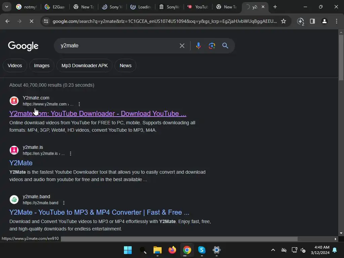Open Skype from the taskbar

[x=202, y=250]
